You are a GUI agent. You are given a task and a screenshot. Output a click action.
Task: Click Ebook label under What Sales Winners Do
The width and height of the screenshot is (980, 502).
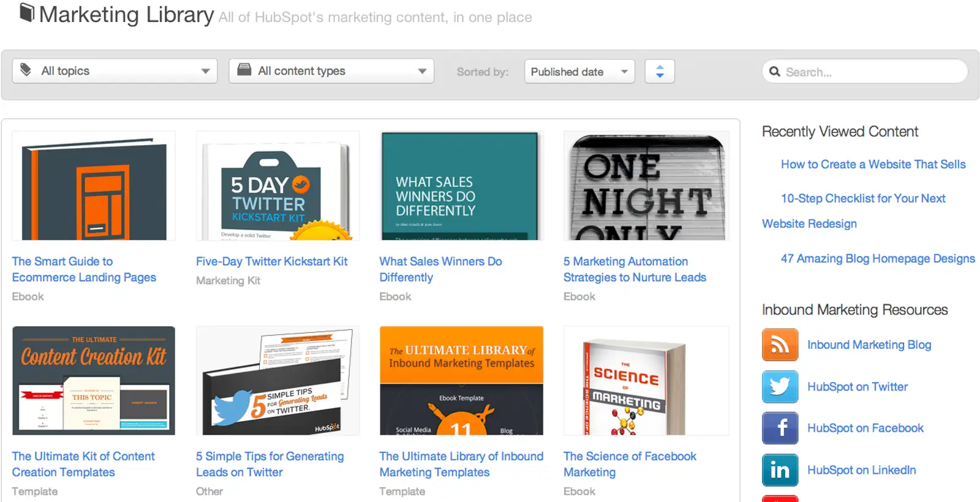(395, 296)
